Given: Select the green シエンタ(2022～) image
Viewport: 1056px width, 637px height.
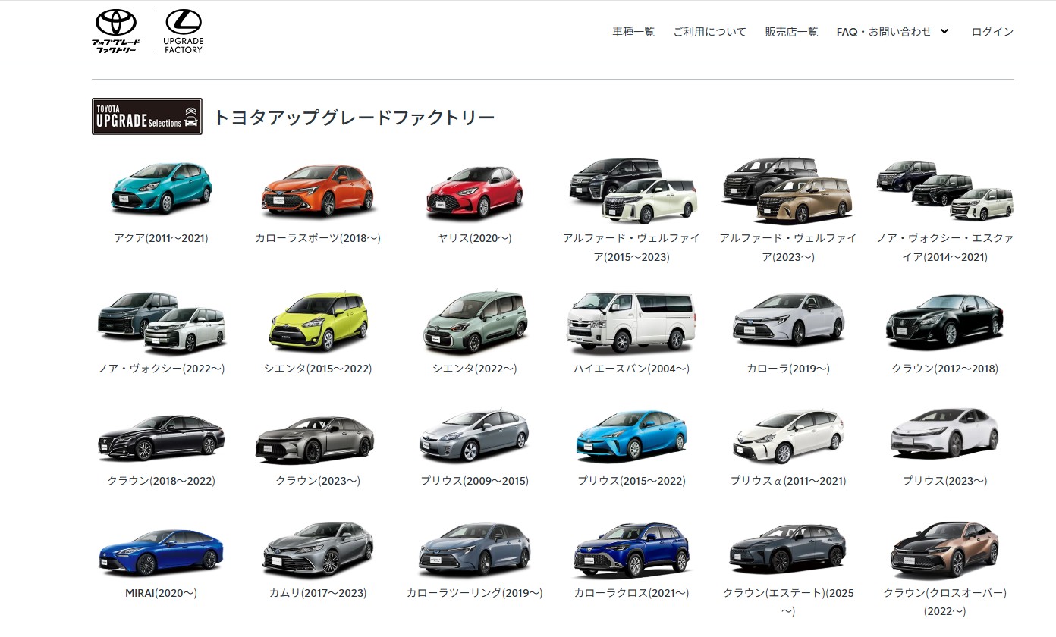Looking at the screenshot, I should pos(475,323).
